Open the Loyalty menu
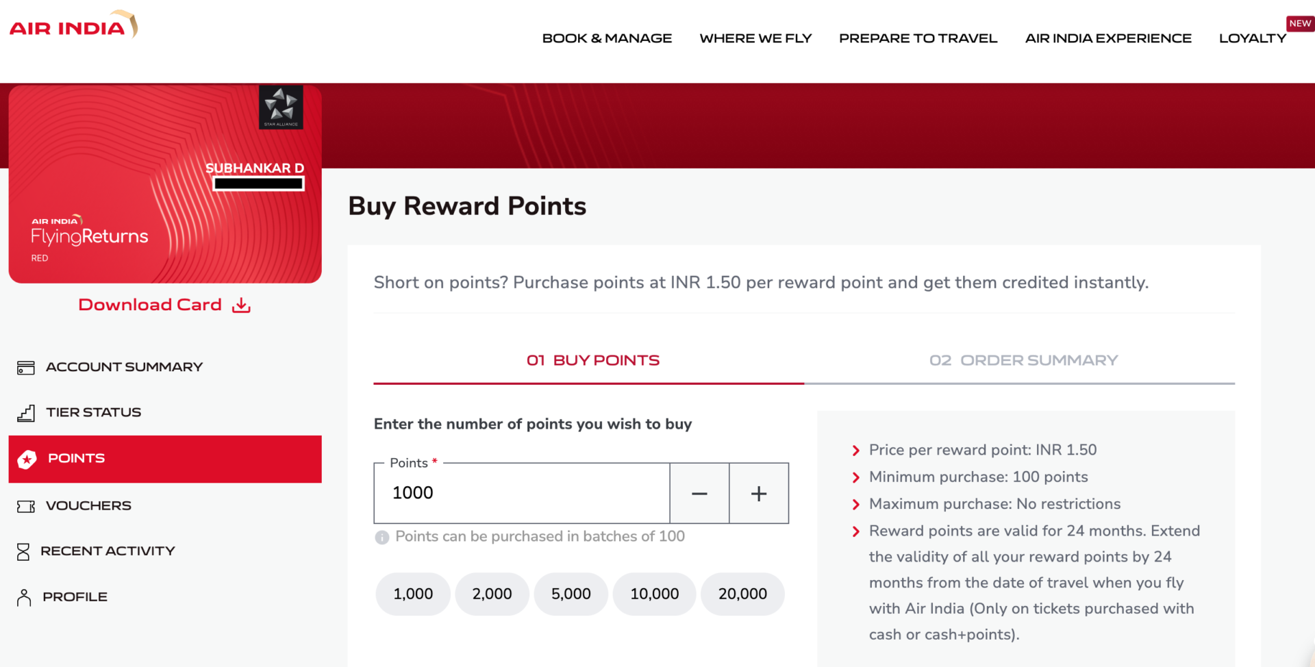Image resolution: width=1315 pixels, height=667 pixels. pos(1253,38)
